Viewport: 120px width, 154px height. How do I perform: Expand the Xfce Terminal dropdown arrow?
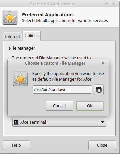click(102, 122)
